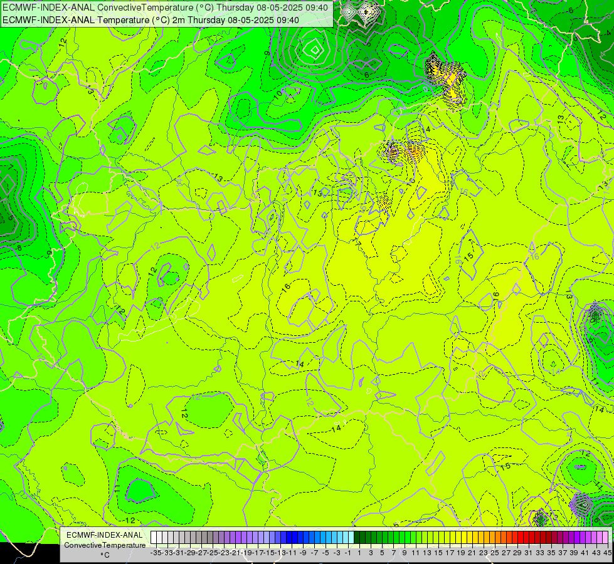Image resolution: width=614 pixels, height=564 pixels.
Task: Click the legend tick label '29'
Action: click(517, 553)
